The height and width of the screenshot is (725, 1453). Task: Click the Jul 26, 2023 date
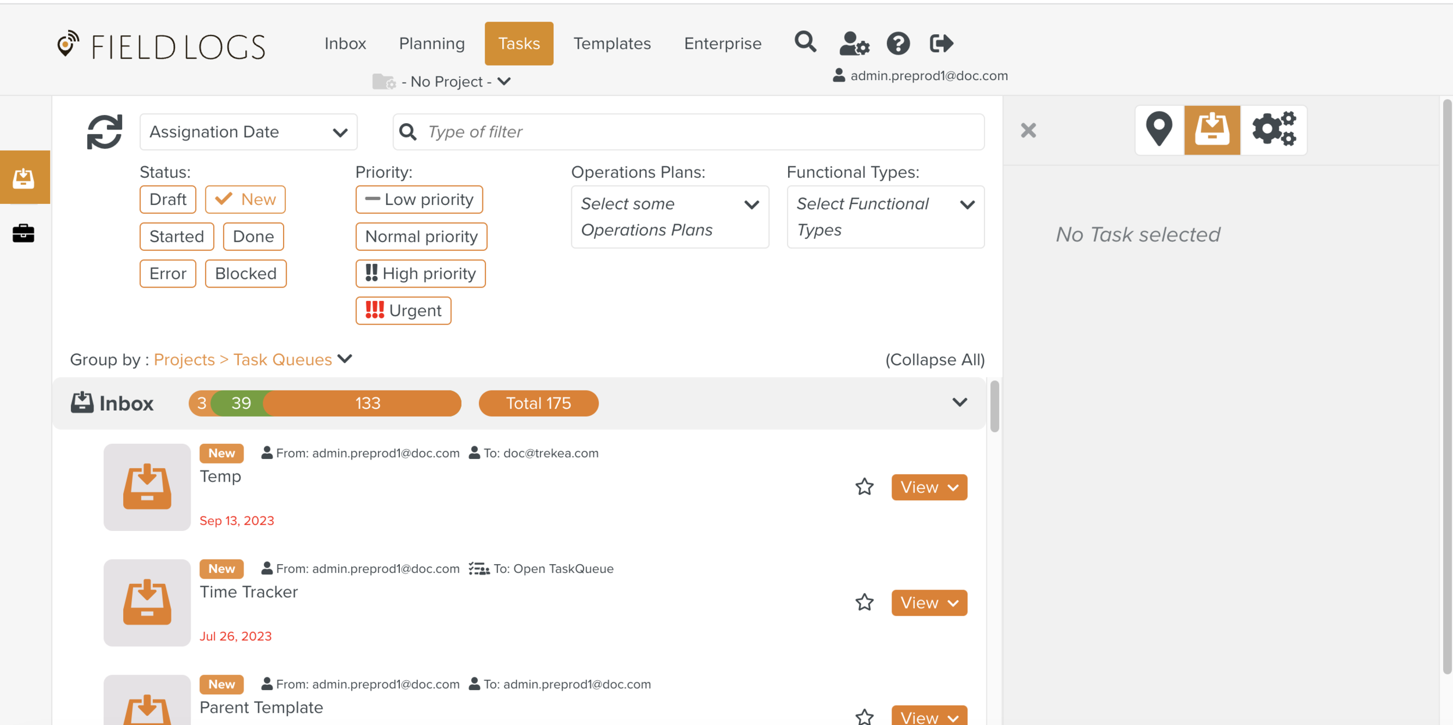click(x=235, y=636)
